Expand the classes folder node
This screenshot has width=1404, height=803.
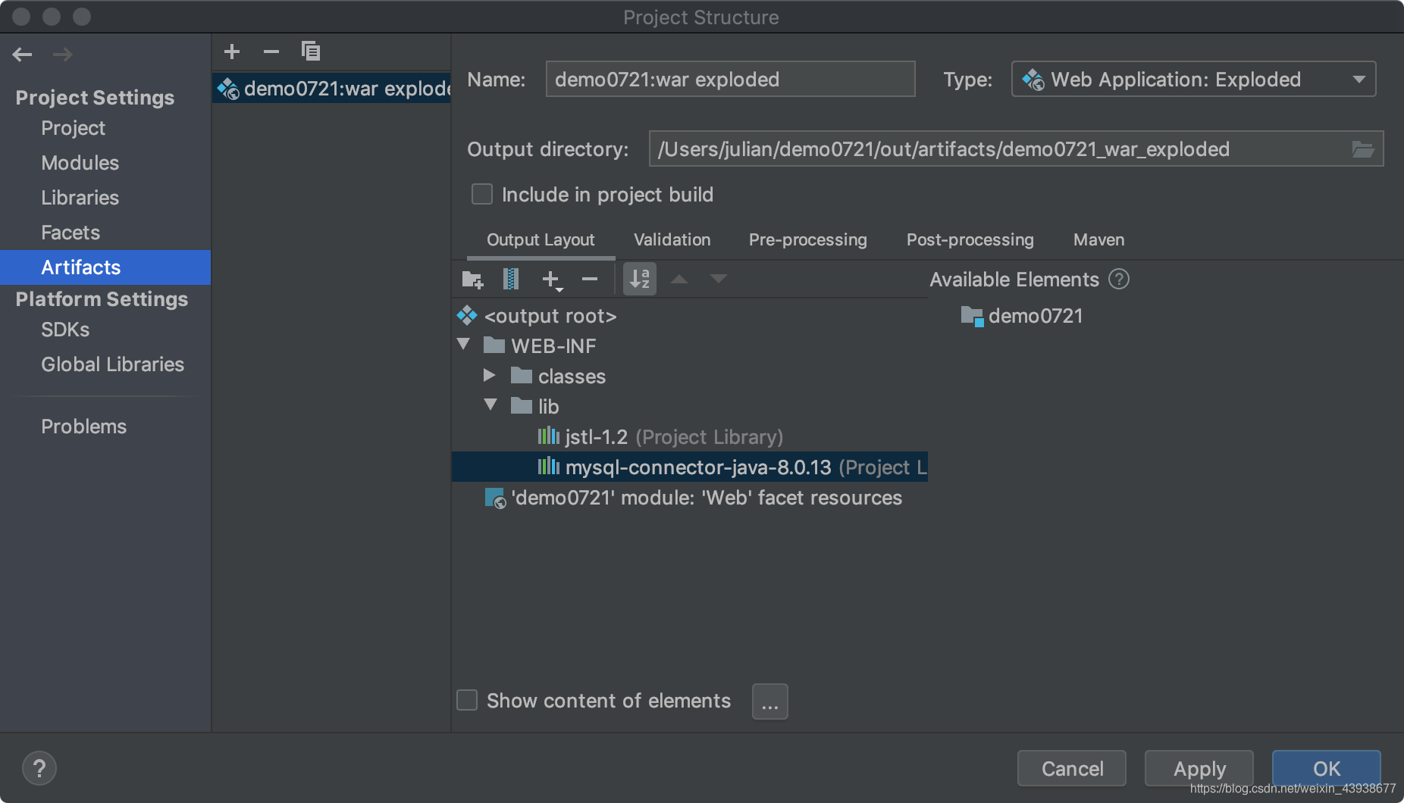click(x=490, y=375)
